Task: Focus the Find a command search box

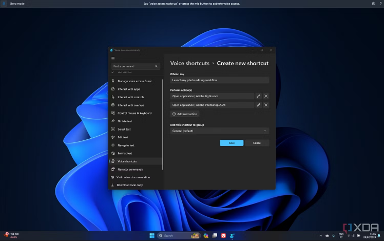Action: pyautogui.click(x=136, y=66)
